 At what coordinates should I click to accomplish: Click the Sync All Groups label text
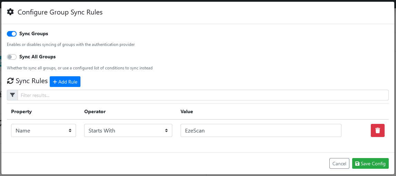(37, 57)
